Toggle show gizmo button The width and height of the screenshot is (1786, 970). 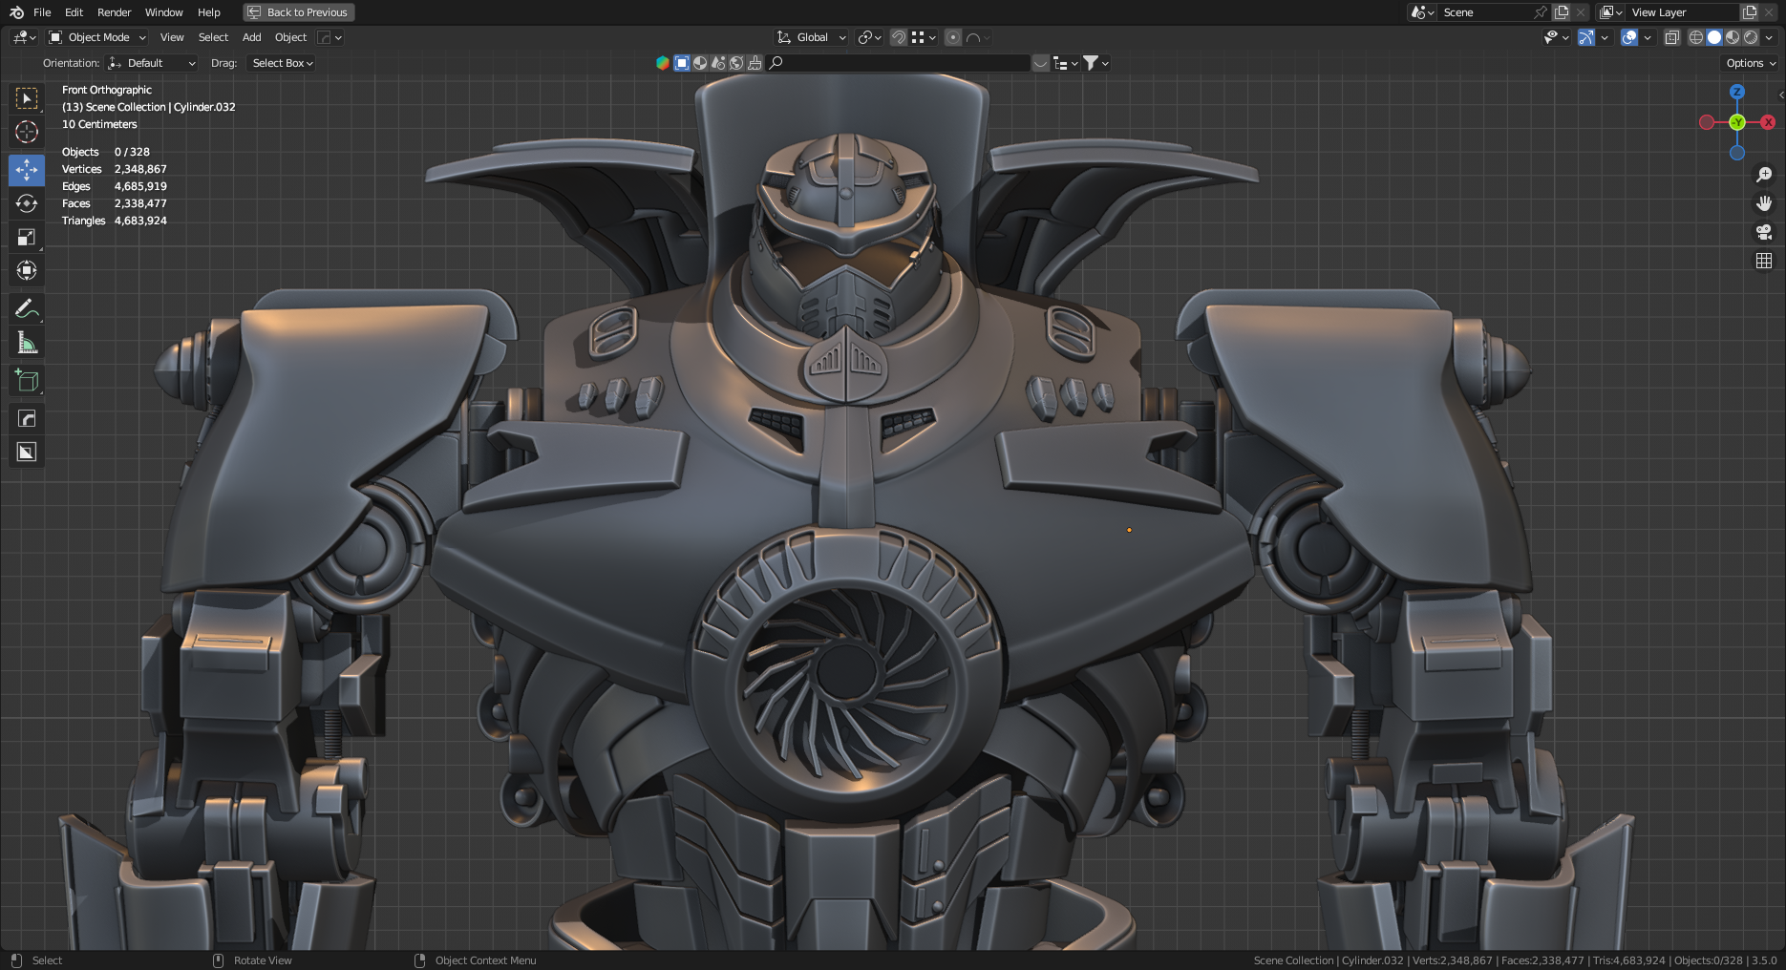coord(1586,37)
